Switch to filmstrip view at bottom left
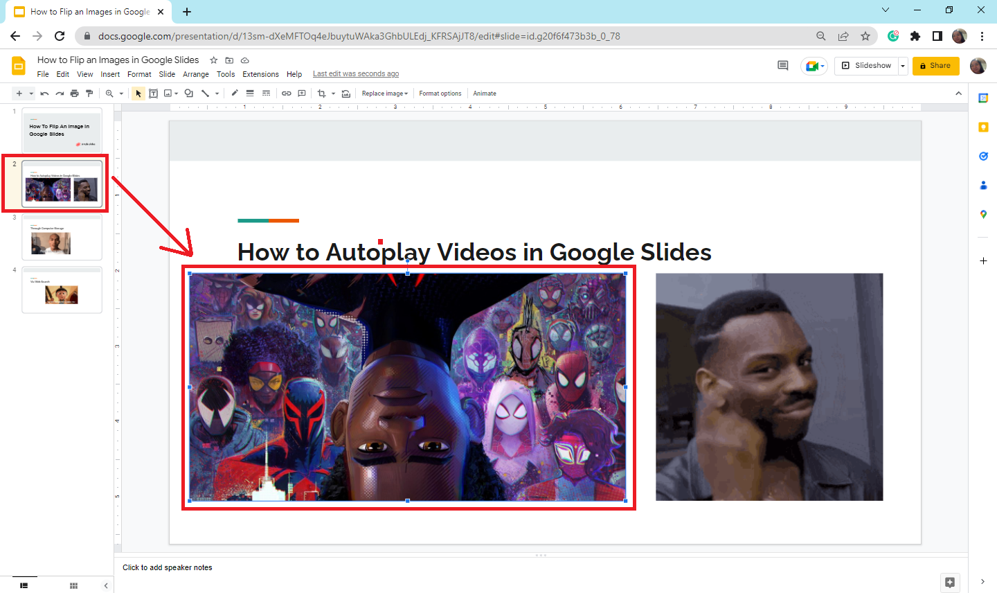The height and width of the screenshot is (593, 997). [x=24, y=586]
